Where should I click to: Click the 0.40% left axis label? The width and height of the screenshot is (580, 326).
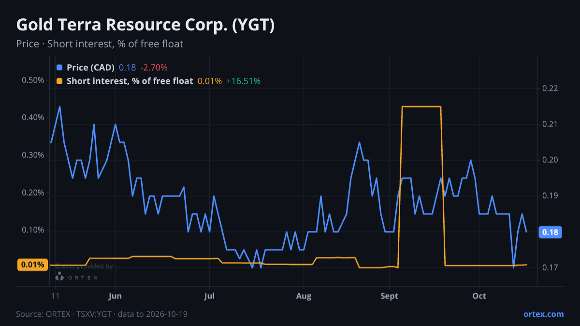click(x=33, y=117)
